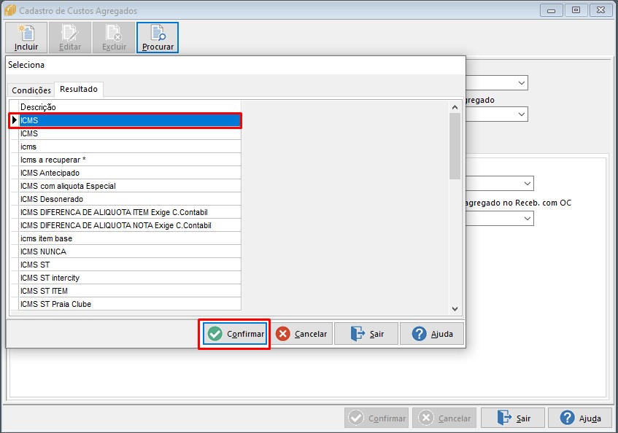Click the Ajuda button in the bottom-right corner

[x=580, y=417]
